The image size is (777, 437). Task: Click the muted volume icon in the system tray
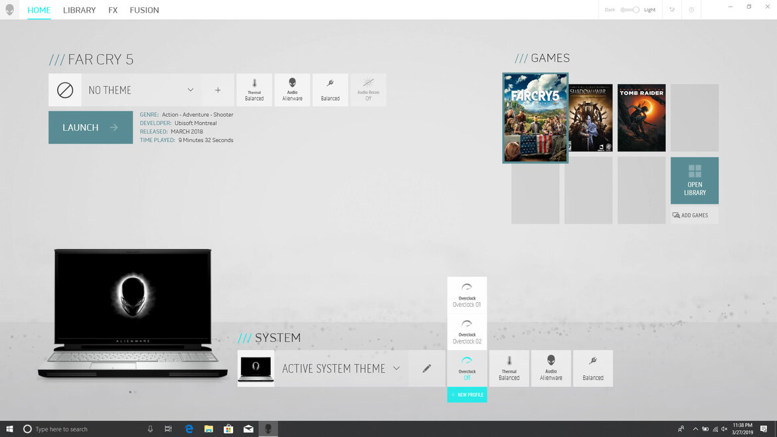pyautogui.click(x=725, y=429)
